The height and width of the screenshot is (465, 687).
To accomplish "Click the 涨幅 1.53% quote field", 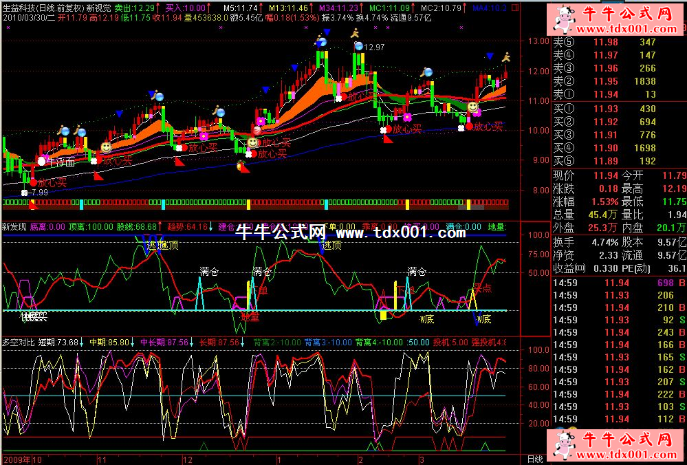I will (585, 202).
